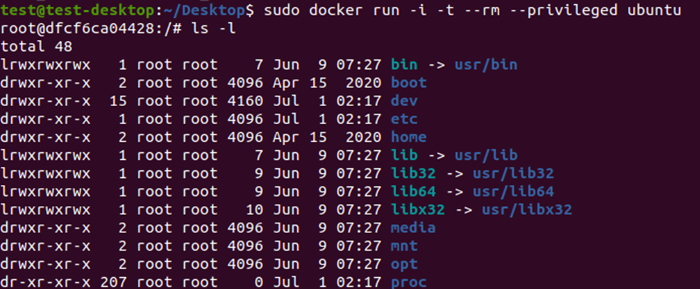This screenshot has width=700, height=289.
Task: Click the home directory entry
Action: 409,138
